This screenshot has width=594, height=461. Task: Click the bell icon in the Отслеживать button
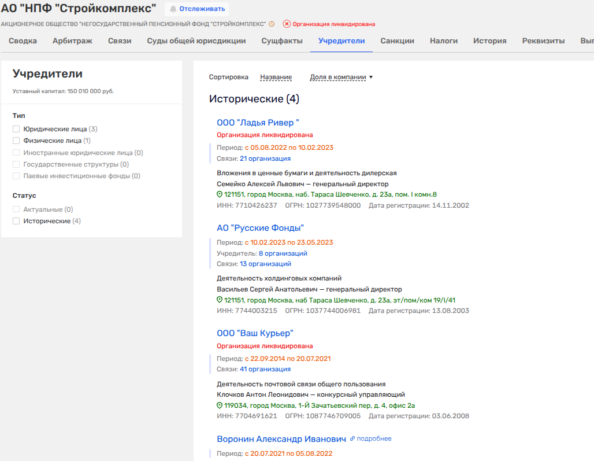(173, 9)
